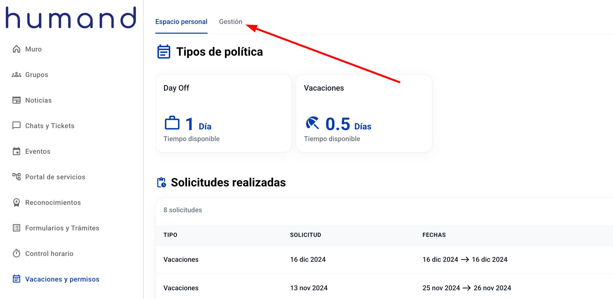
Task: Open the 13 nov 2024 Vacaciones request row
Action: click(x=324, y=288)
